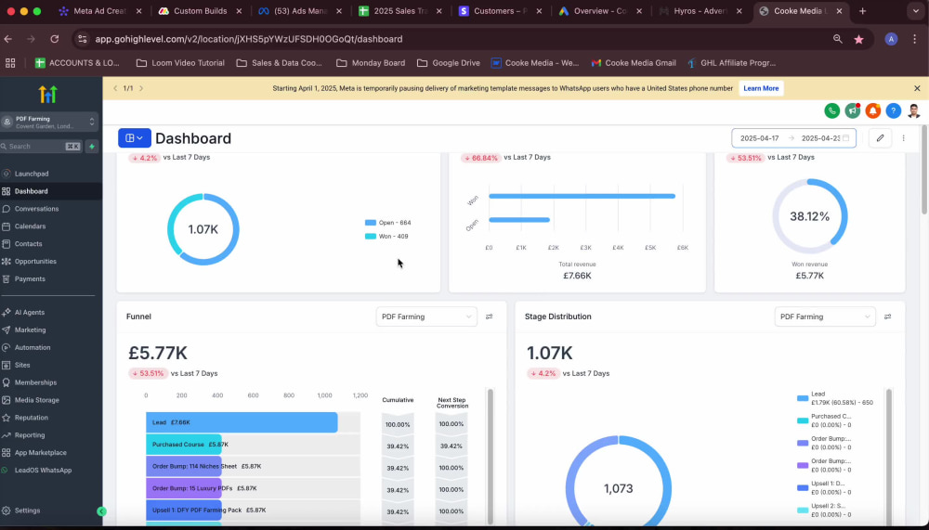Open a new browser tab with plus button

[x=863, y=11]
